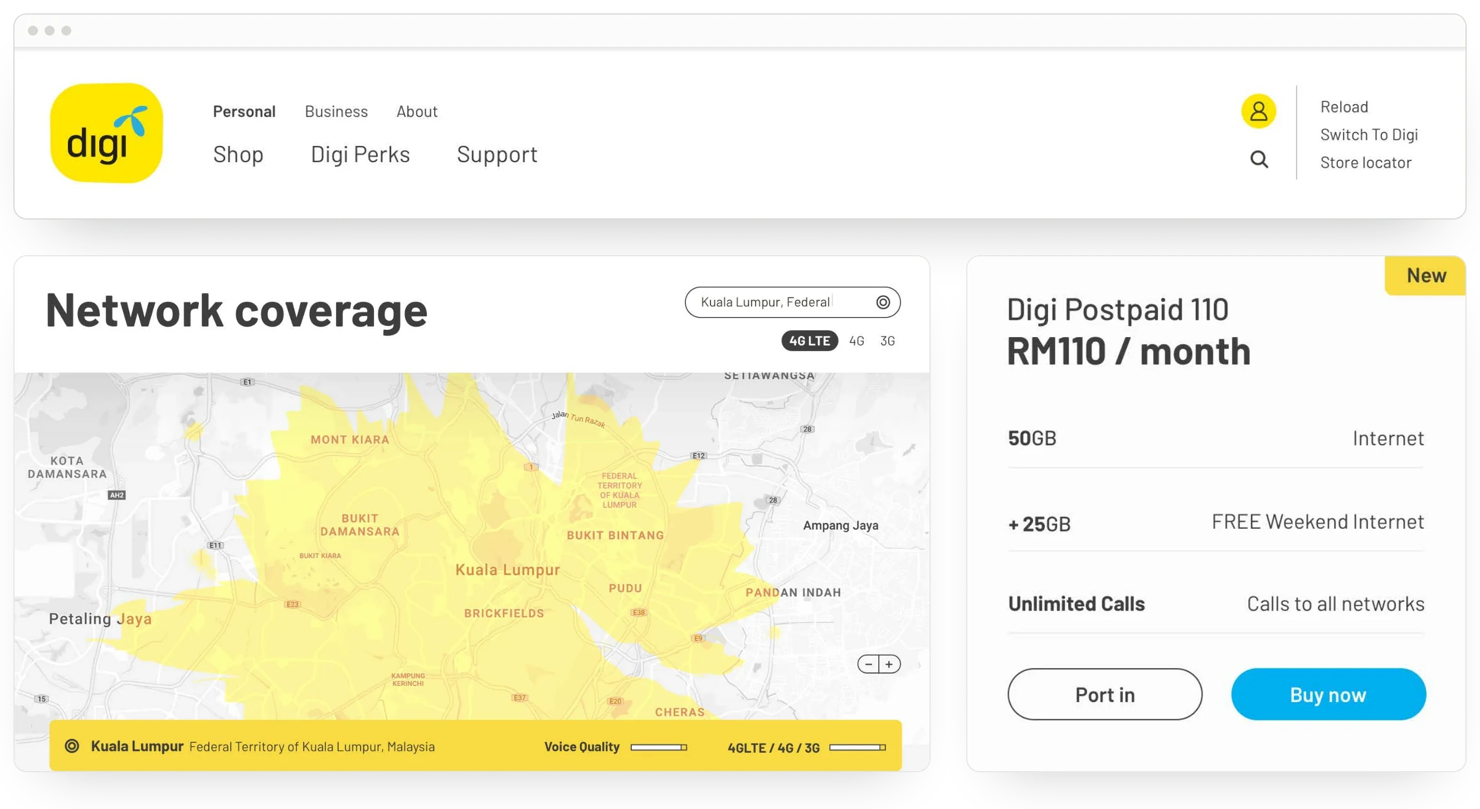Screen dimensions: 1480x809
Task: Click the Brickfields label on map
Action: (504, 613)
